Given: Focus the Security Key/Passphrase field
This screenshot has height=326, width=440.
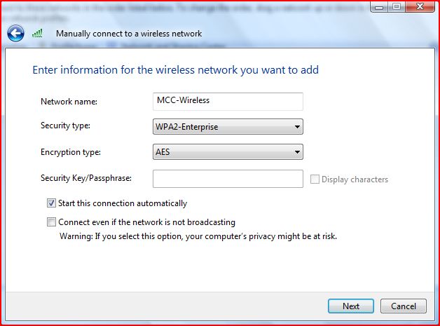Looking at the screenshot, I should coord(228,179).
